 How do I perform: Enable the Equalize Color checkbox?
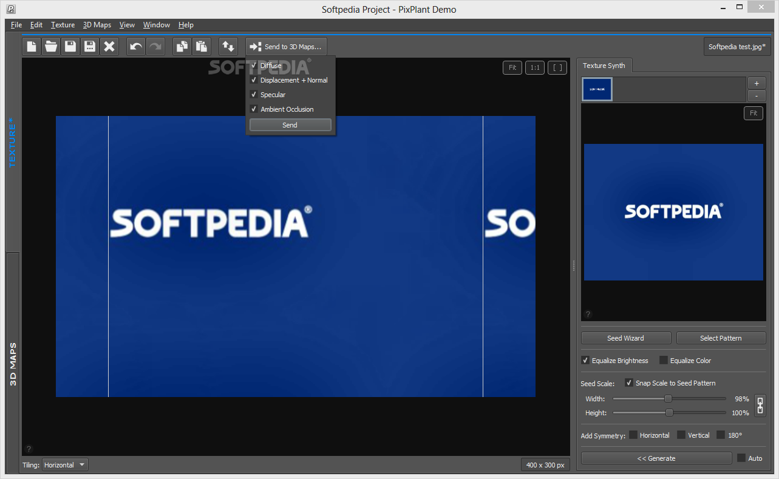(664, 361)
